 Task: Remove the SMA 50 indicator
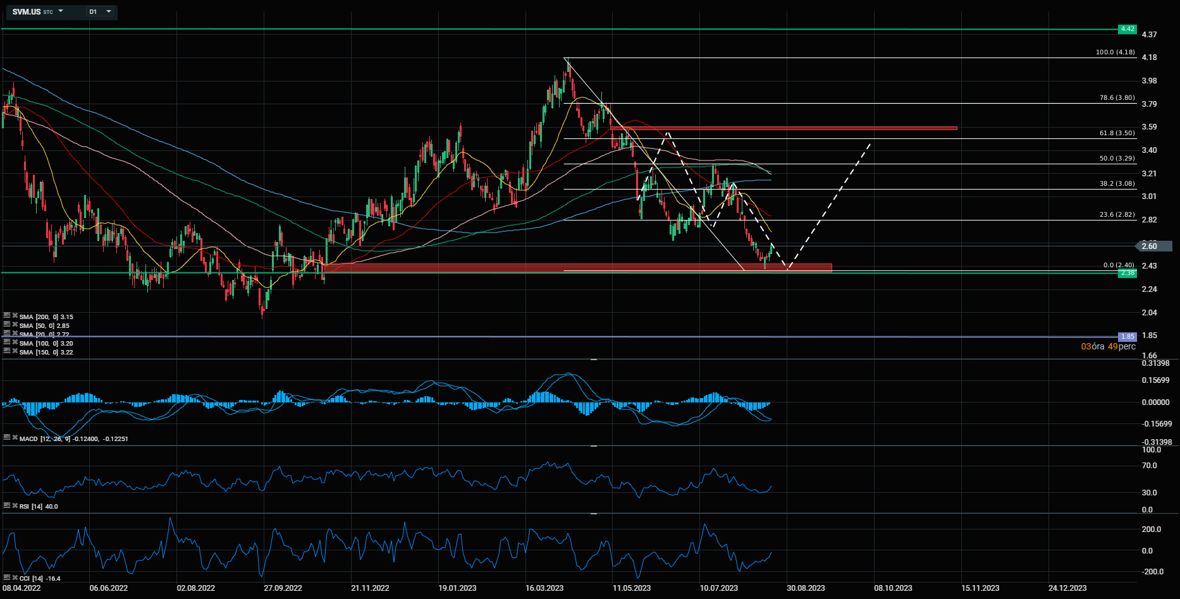15,325
